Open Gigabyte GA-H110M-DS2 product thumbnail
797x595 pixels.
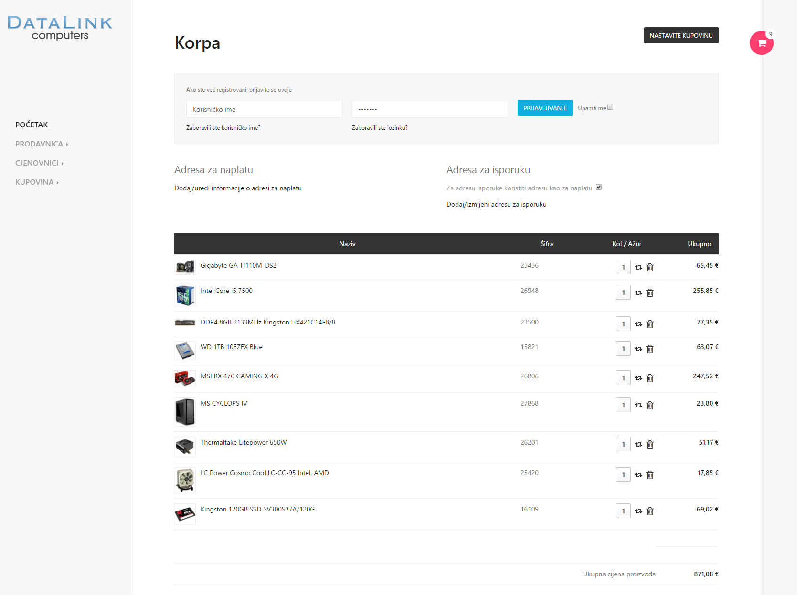coord(185,267)
